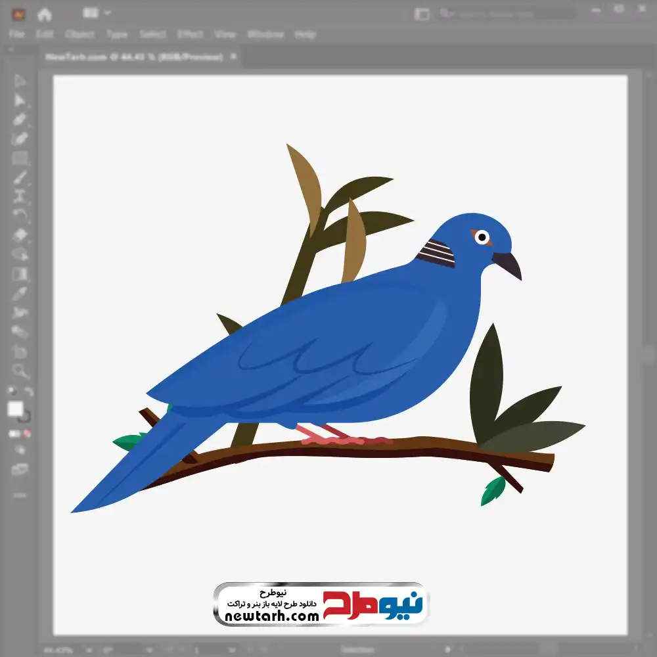Close the NewTarh.com document tab
The height and width of the screenshot is (657, 657).
click(x=234, y=57)
